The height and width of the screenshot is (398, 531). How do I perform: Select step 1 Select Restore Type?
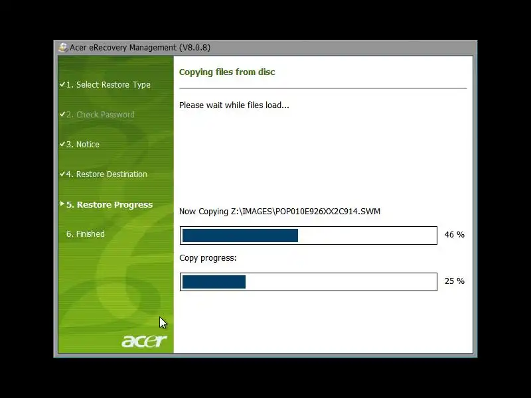click(108, 85)
